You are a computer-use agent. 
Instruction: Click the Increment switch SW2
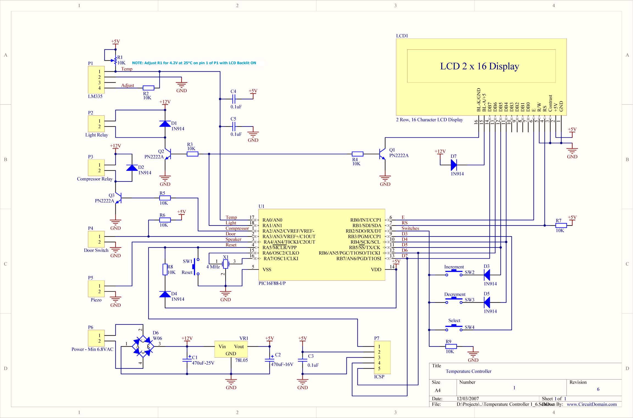click(453, 272)
